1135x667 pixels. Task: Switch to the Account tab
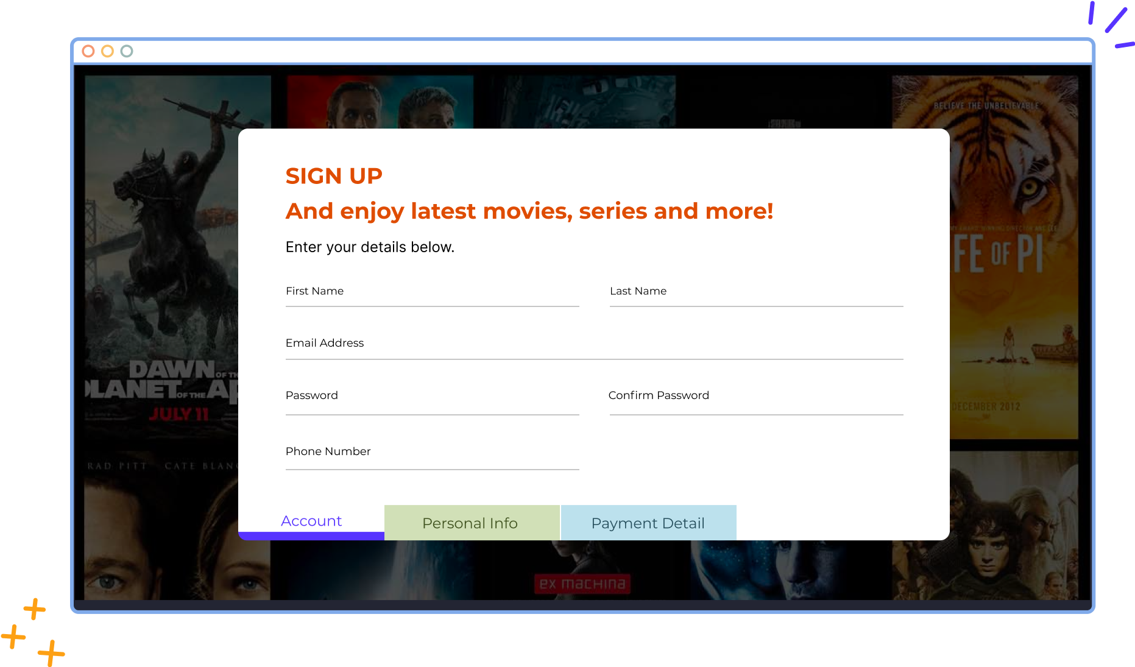tap(311, 522)
